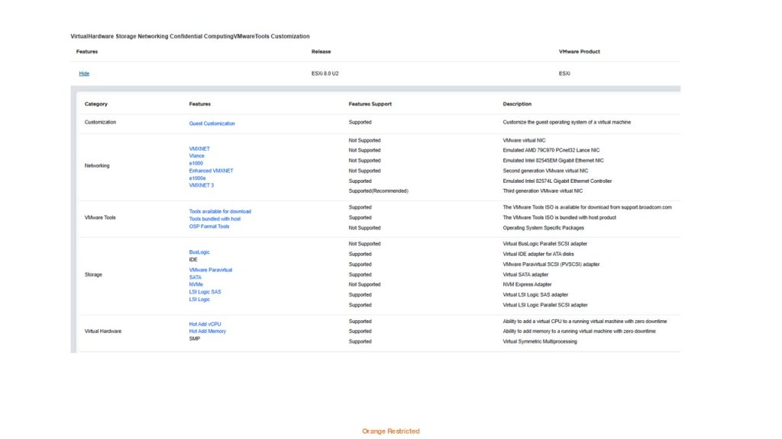Open the SATA feature link
782x439 pixels.
coord(195,277)
